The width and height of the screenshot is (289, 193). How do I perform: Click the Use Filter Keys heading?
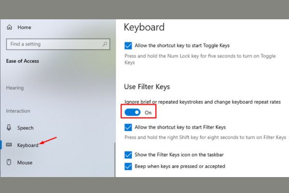(x=147, y=87)
